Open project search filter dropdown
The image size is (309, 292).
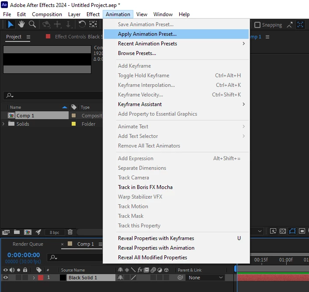point(10,96)
